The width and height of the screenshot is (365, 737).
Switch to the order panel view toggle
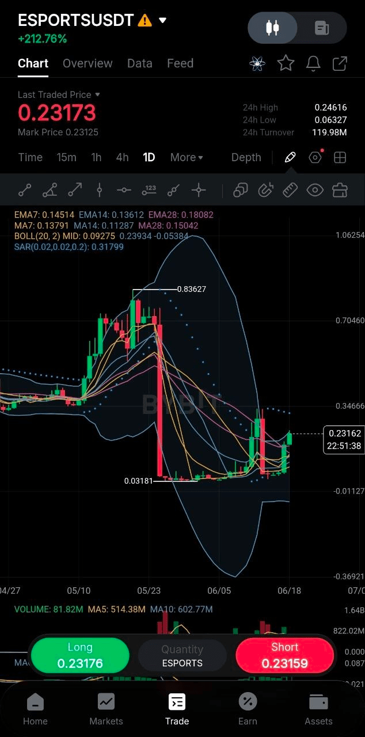coord(322,28)
